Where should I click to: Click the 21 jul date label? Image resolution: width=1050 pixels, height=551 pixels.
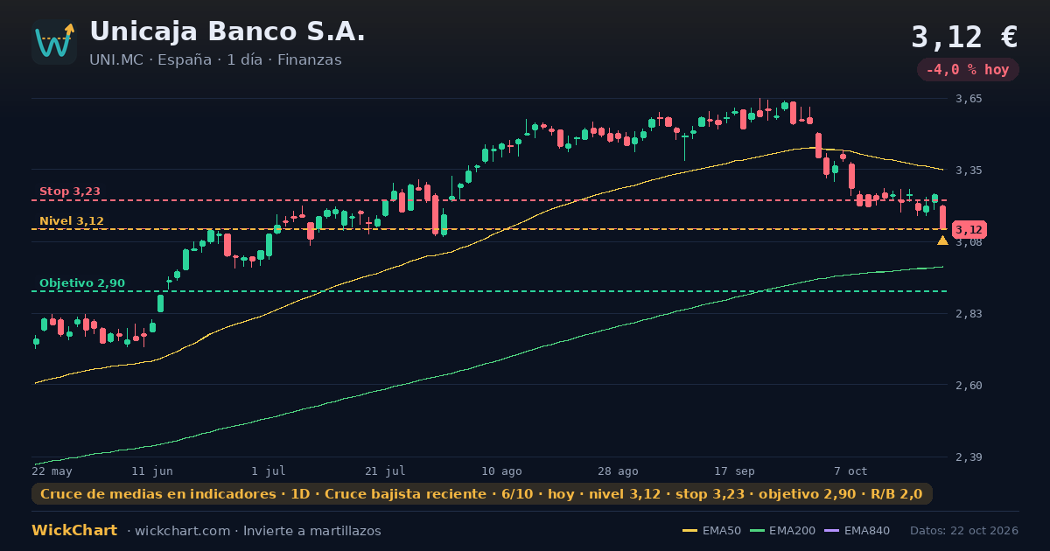coord(385,471)
